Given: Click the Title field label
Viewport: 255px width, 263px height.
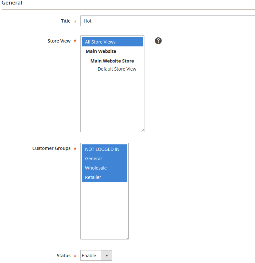Looking at the screenshot, I should pyautogui.click(x=66, y=21).
